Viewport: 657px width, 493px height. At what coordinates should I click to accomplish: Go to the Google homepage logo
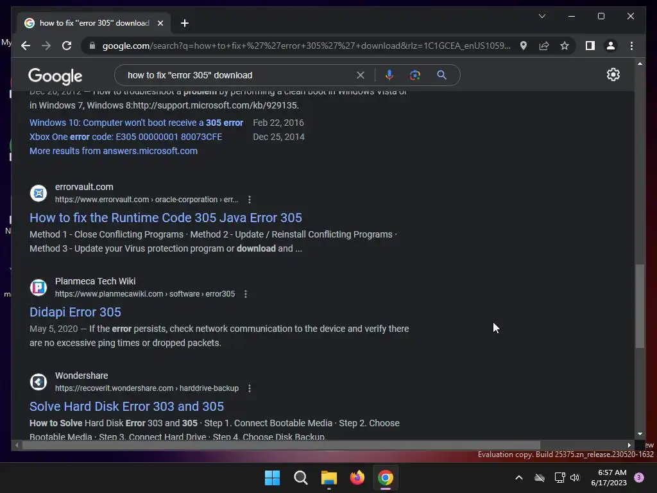coord(55,76)
